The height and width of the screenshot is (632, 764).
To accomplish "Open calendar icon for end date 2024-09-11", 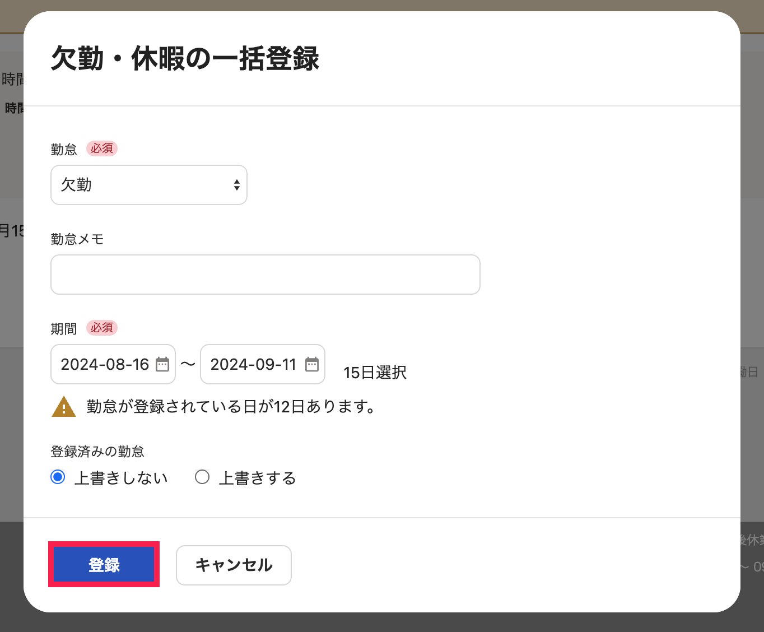I will 312,364.
